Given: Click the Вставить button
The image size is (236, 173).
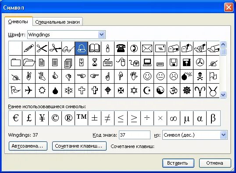Looking at the screenshot, I should pos(178,163).
